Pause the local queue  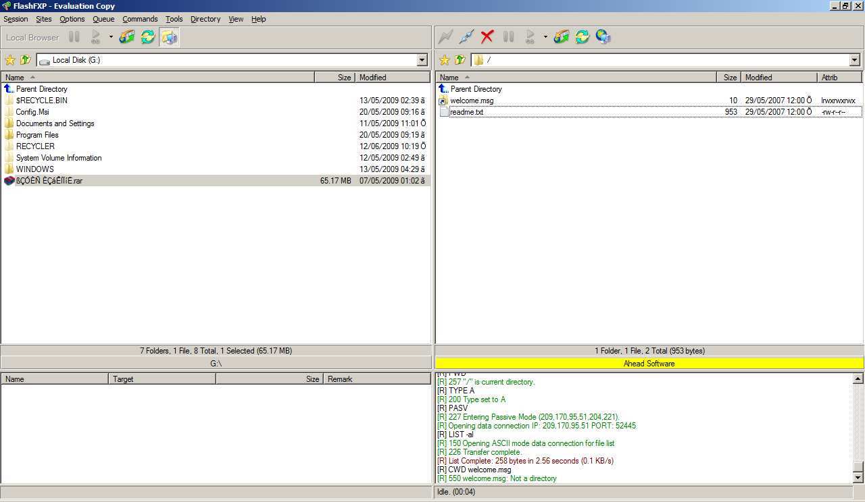74,37
